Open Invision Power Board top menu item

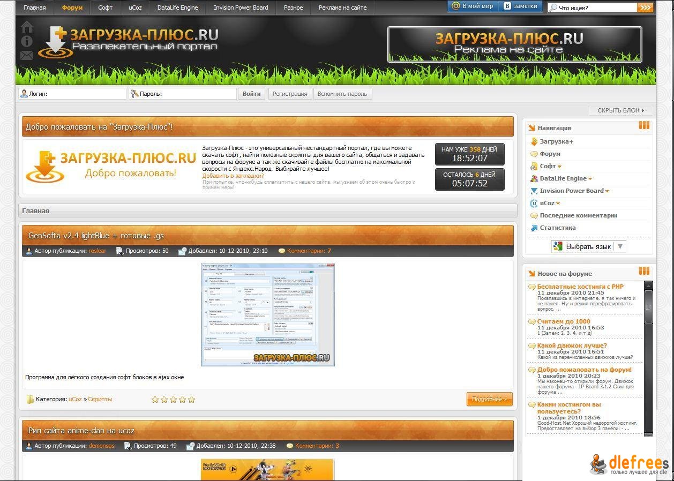point(241,7)
